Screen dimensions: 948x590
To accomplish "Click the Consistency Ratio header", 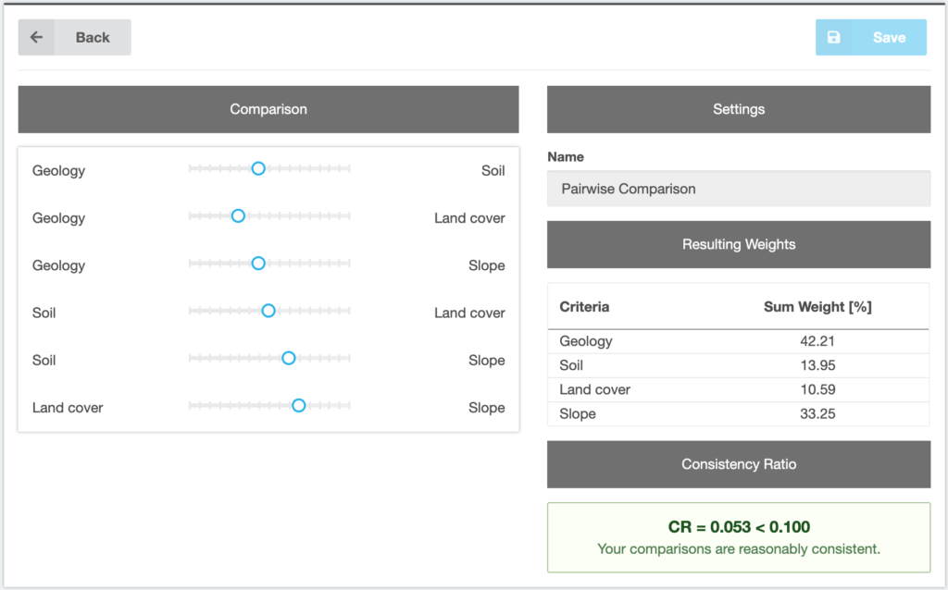I will pyautogui.click(x=739, y=464).
